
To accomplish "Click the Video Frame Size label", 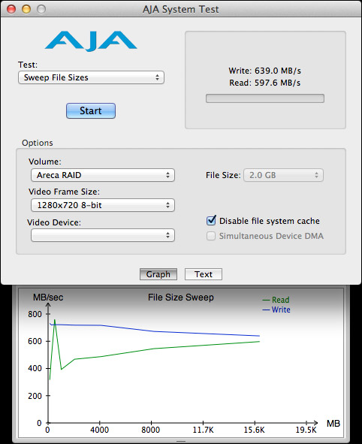I will (x=65, y=192).
